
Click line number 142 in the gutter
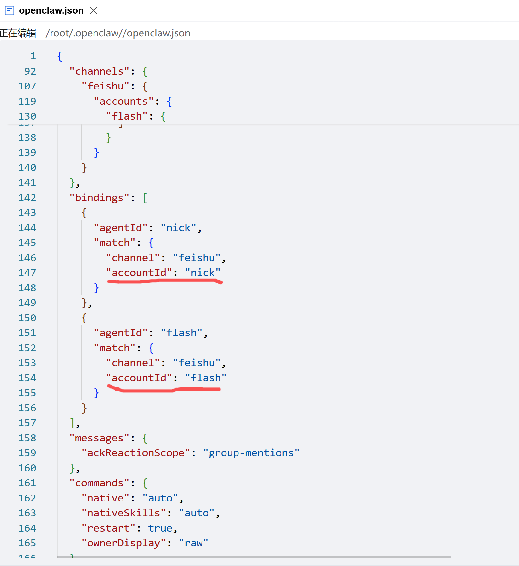pyautogui.click(x=27, y=198)
